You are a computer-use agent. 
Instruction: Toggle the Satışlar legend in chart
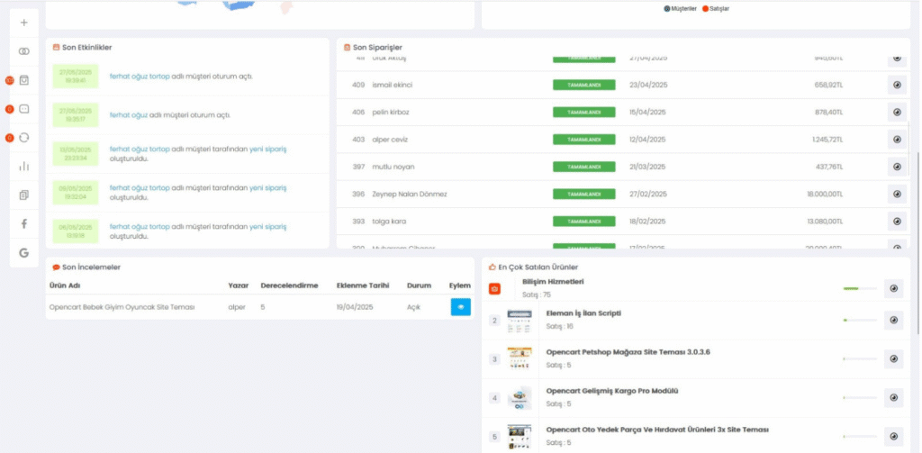point(719,8)
